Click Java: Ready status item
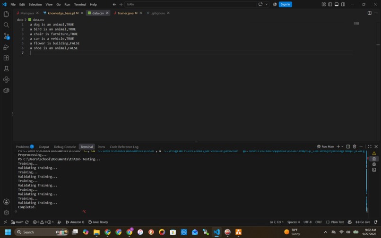The height and width of the screenshot is (238, 381). click(x=98, y=222)
